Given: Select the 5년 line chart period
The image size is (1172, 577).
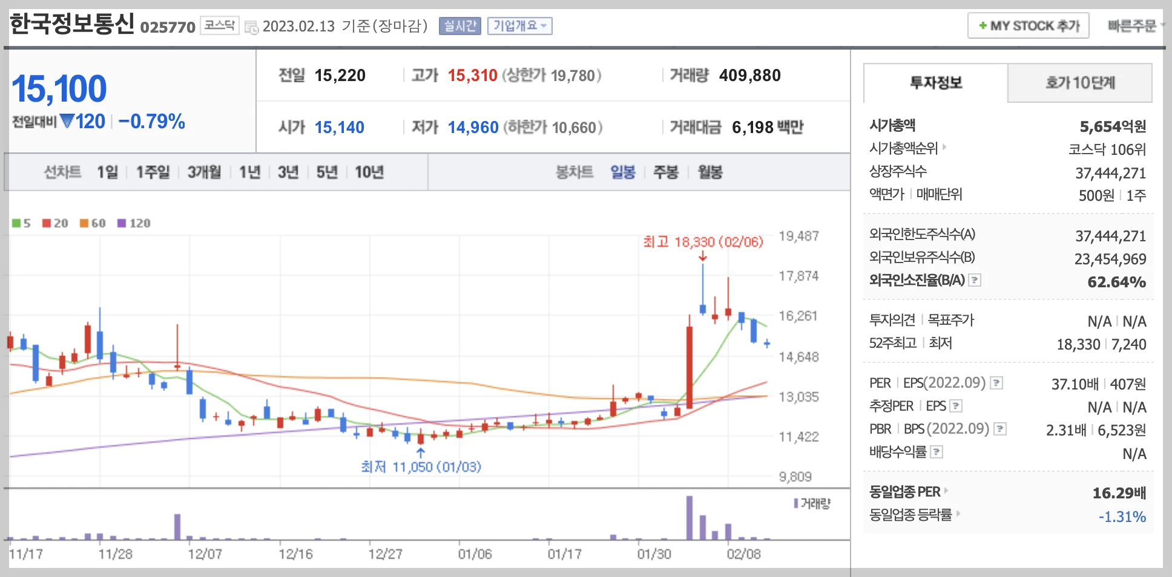Looking at the screenshot, I should (327, 172).
